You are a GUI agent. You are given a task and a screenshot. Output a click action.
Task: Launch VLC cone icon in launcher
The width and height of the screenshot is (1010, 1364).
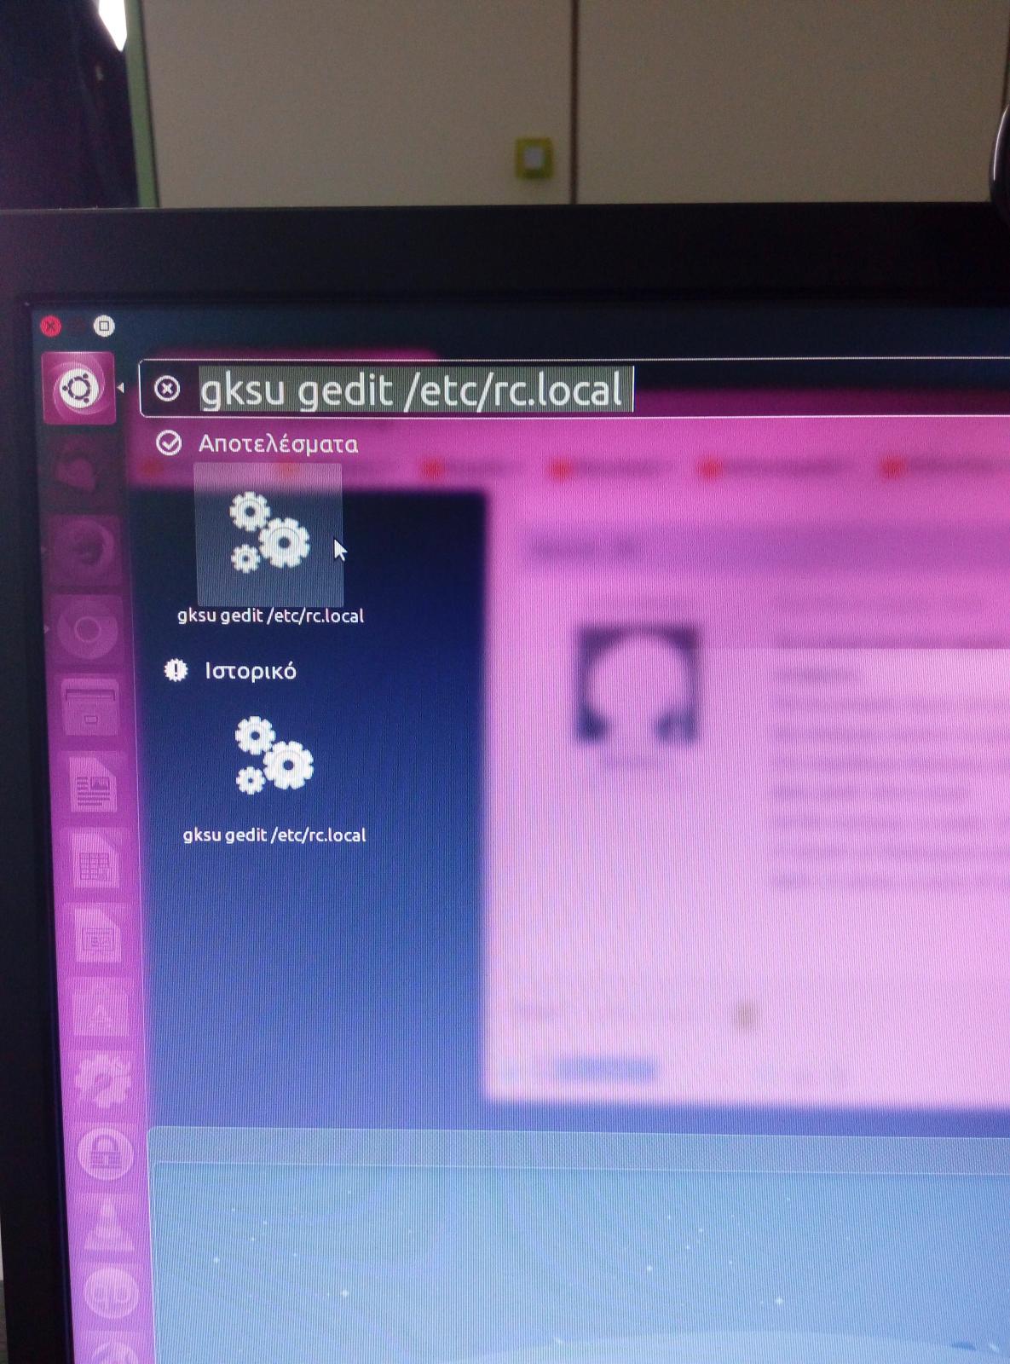pyautogui.click(x=109, y=1226)
